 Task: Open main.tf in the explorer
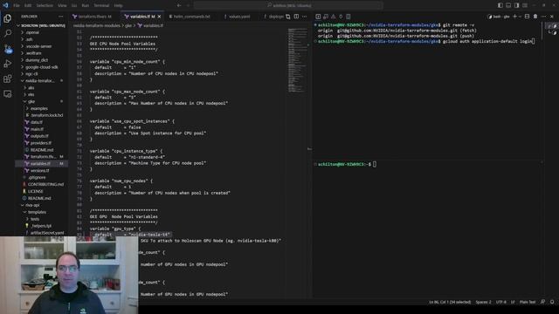pos(41,129)
